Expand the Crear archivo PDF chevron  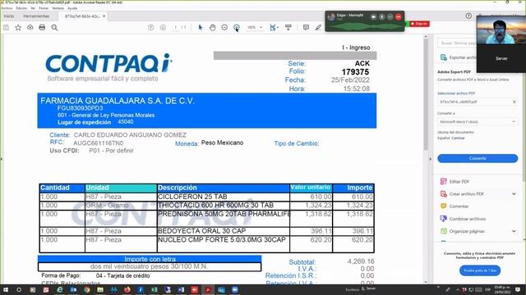(514, 194)
